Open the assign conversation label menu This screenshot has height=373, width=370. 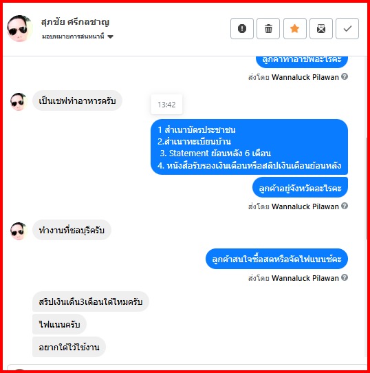click(73, 36)
